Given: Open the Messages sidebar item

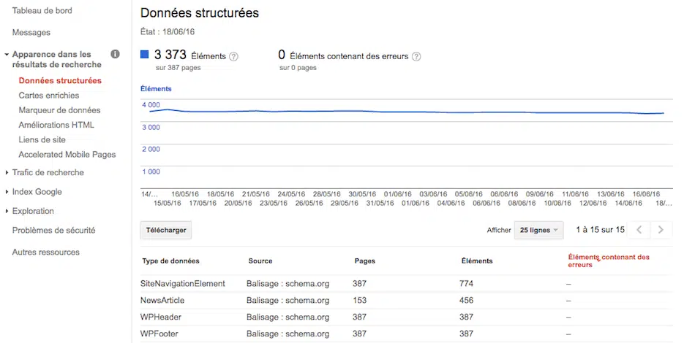Looking at the screenshot, I should pyautogui.click(x=31, y=33).
